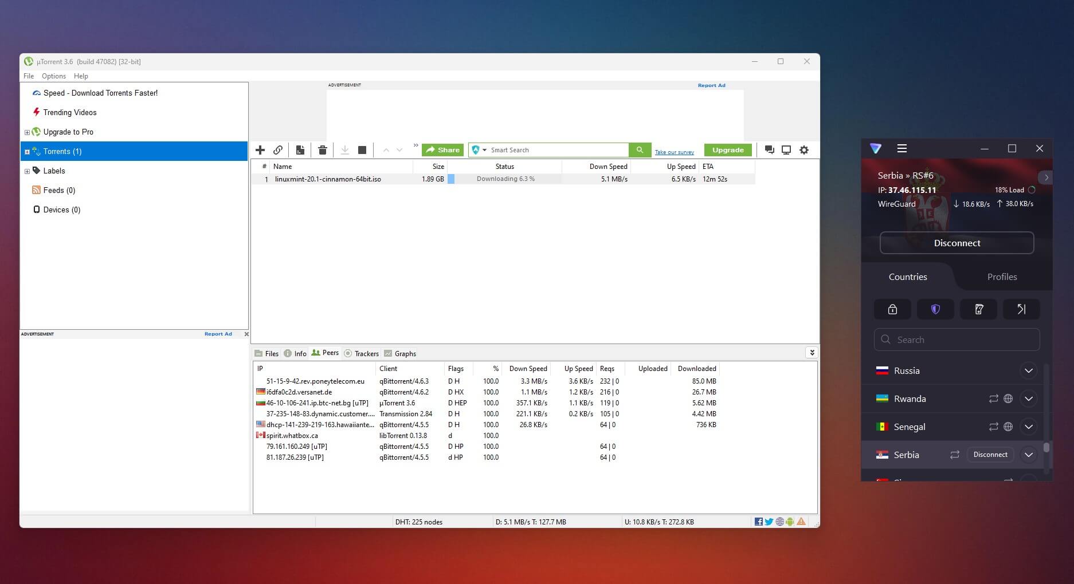
Task: Select the Peers tab
Action: coord(325,353)
